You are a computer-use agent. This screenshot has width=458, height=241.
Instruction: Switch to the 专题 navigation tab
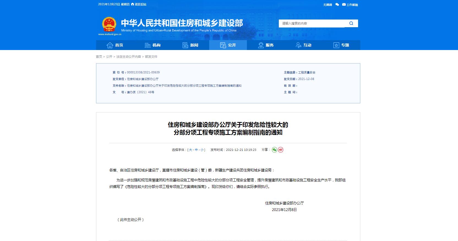341,45
